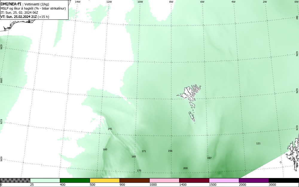Click the map value 141
Screen dimensions: 299x187
tap(110, 129)
